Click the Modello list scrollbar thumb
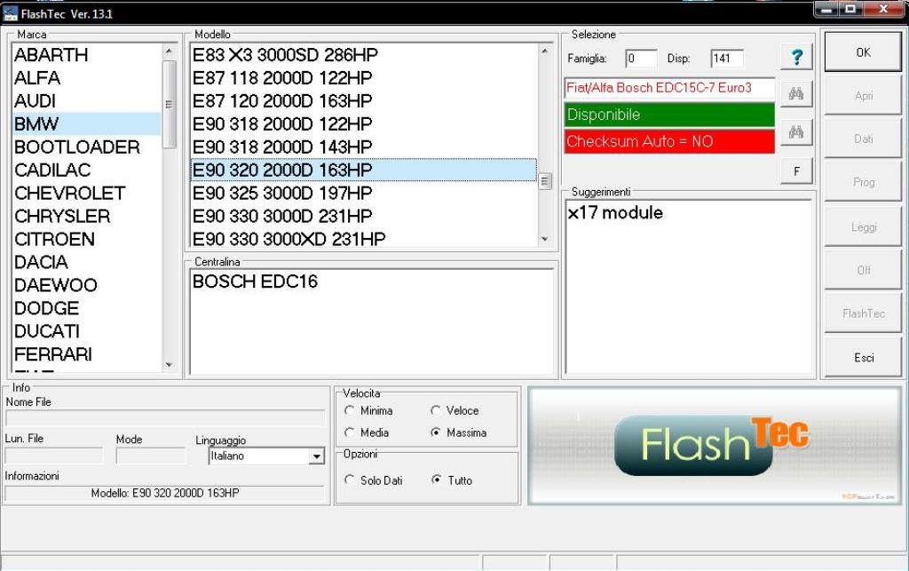 [544, 181]
